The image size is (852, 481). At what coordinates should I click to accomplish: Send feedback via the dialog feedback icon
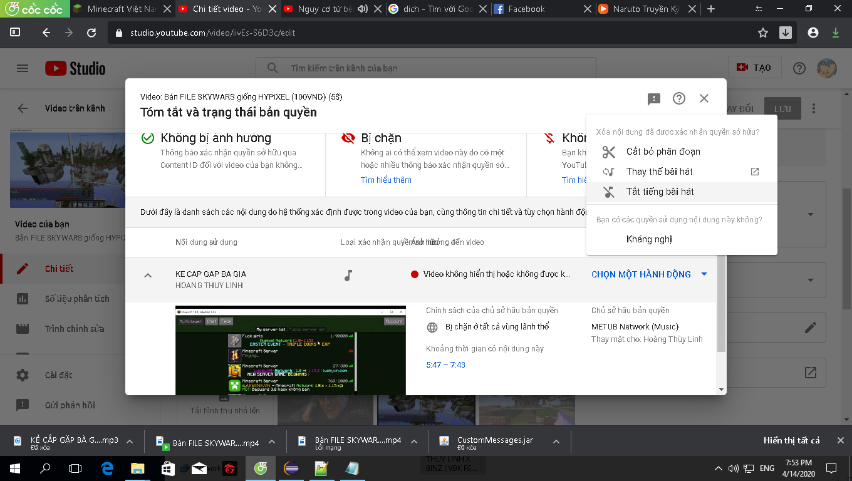coord(654,99)
